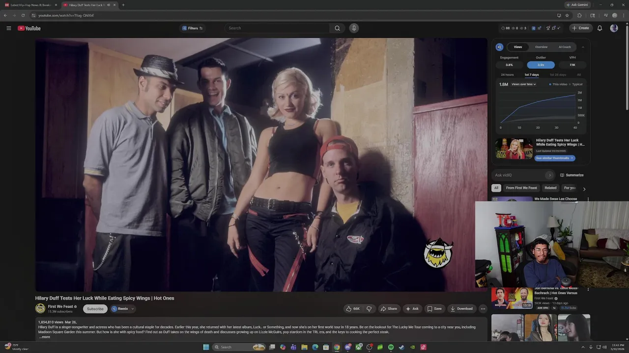Choose the 1st 7 days time range
The width and height of the screenshot is (629, 353).
click(532, 75)
